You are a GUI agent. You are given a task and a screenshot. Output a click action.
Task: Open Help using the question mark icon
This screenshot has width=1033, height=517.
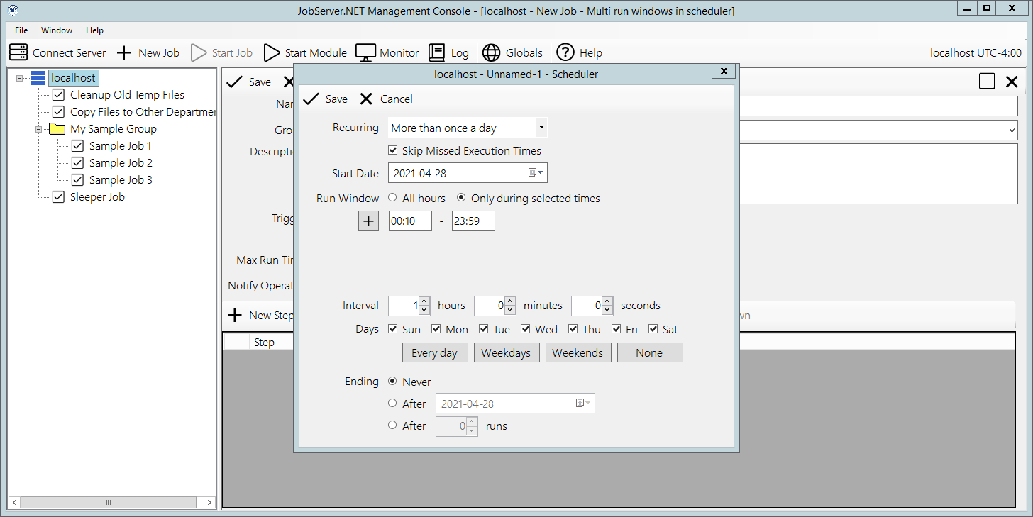point(565,52)
